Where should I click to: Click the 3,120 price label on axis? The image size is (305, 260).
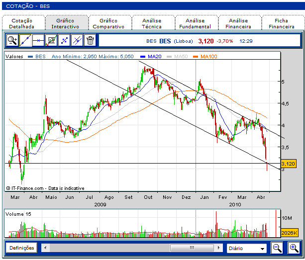(x=289, y=164)
